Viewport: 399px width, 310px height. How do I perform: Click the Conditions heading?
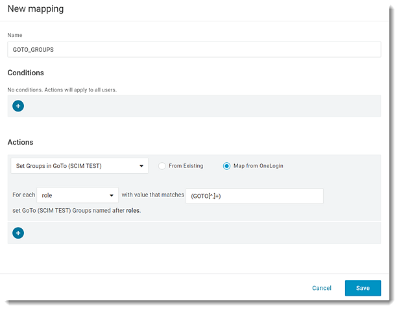26,73
